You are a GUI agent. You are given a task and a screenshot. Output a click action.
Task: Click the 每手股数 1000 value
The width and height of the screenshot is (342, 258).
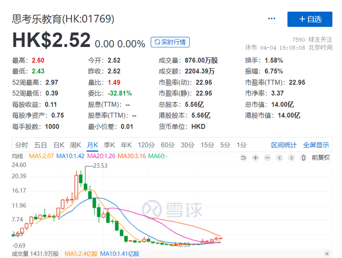pyautogui.click(x=52, y=127)
